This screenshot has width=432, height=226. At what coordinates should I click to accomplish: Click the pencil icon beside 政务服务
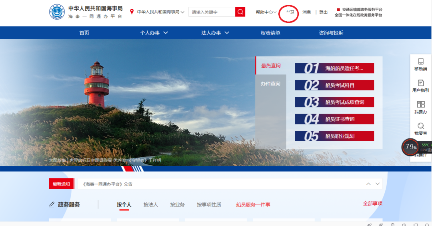52,205
